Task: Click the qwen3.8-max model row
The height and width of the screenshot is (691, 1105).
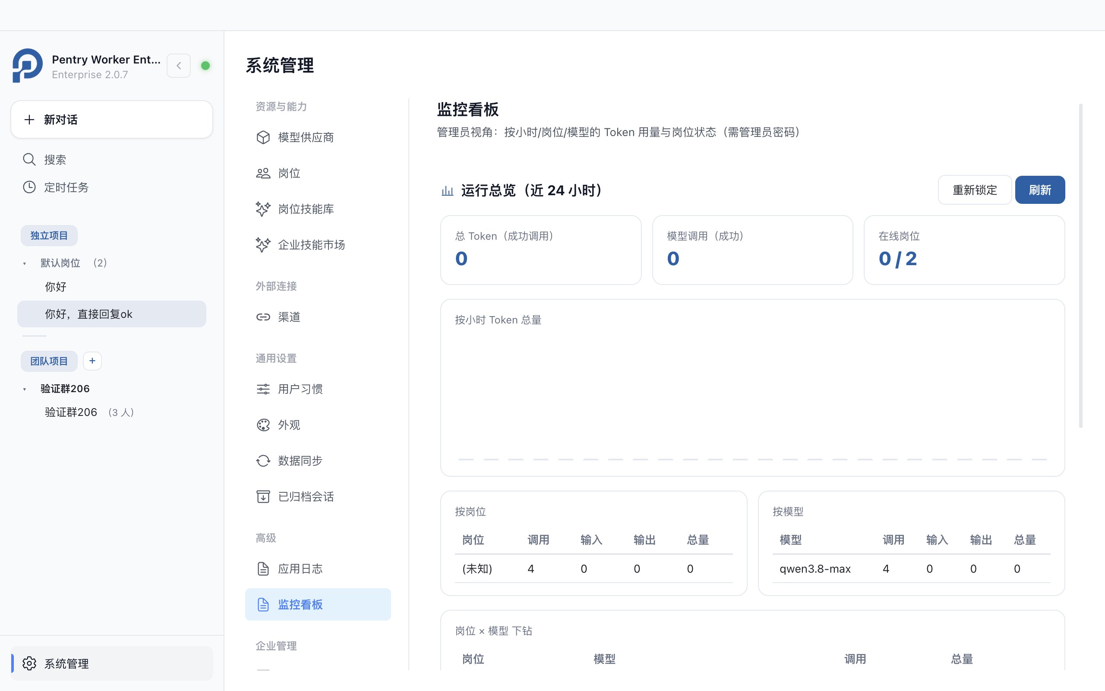Action: 911,568
